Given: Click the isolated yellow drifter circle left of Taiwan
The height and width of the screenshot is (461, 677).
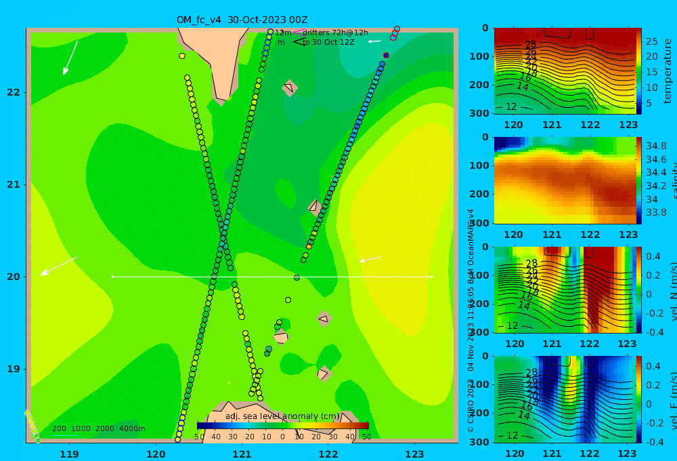Looking at the screenshot, I should coord(181,56).
